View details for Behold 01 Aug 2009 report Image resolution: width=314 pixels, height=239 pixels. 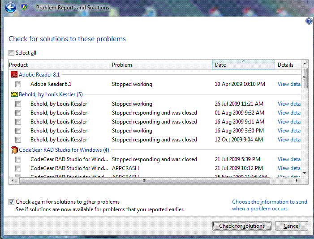pyautogui.click(x=289, y=113)
